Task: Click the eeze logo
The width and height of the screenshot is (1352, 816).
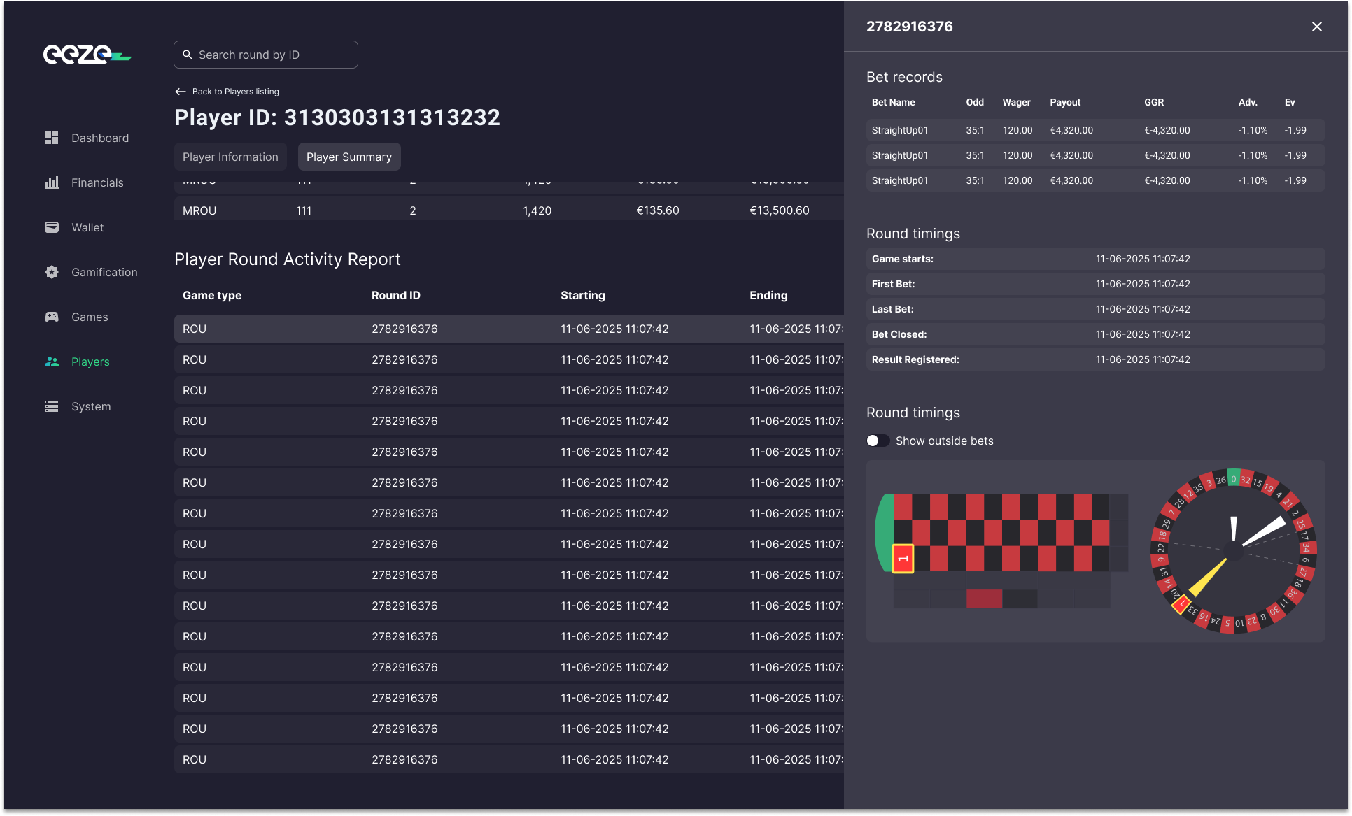Action: [x=87, y=54]
